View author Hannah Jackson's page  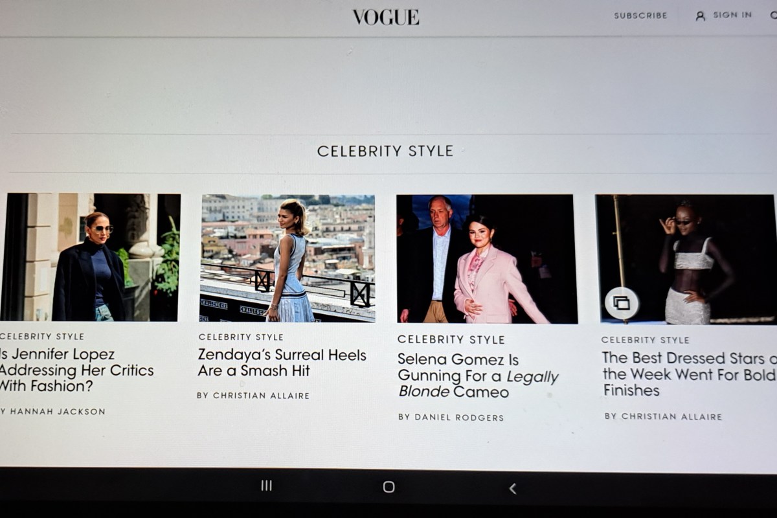pyautogui.click(x=53, y=411)
